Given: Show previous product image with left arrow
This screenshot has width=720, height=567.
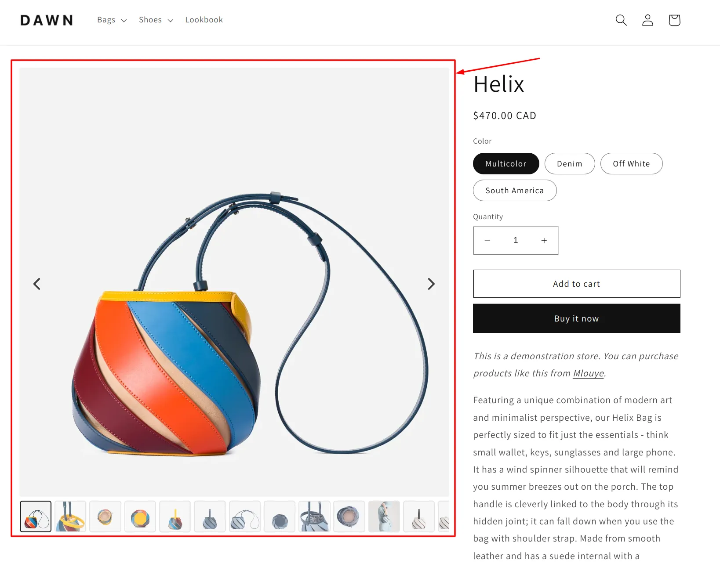Looking at the screenshot, I should click(37, 284).
